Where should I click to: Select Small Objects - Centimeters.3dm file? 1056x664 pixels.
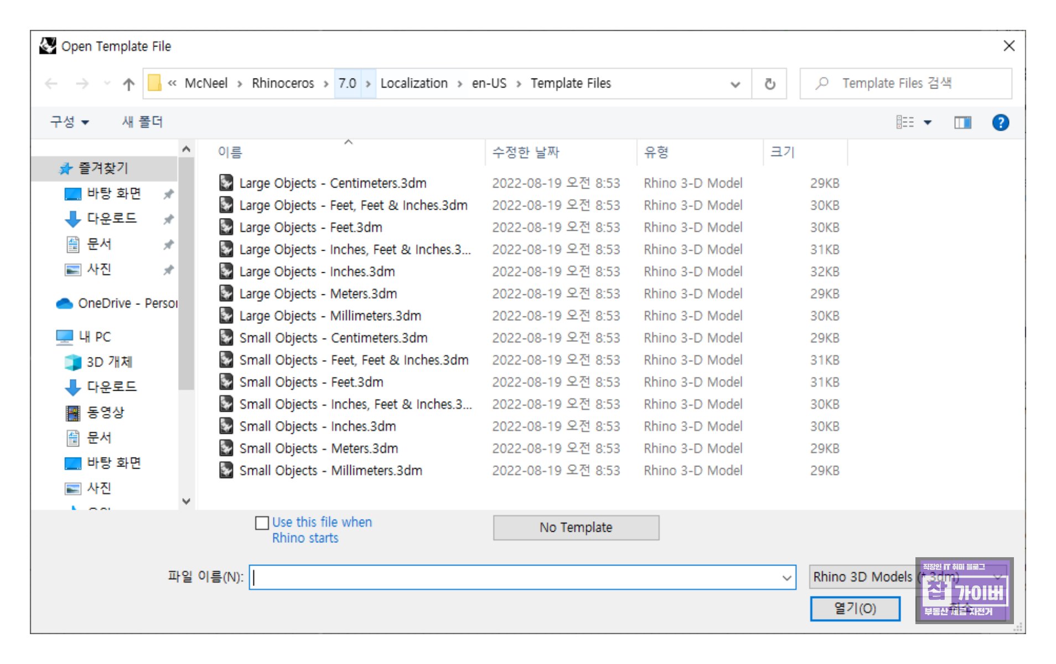[333, 338]
